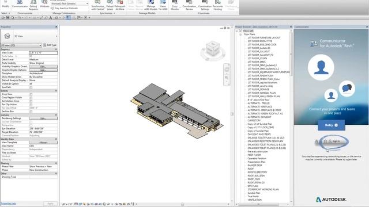Click Edit for Rendering Settings
This screenshot has width=369, height=207.
tap(43, 118)
